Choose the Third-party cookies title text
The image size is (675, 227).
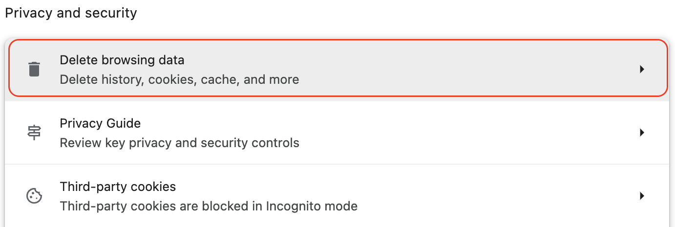click(118, 187)
